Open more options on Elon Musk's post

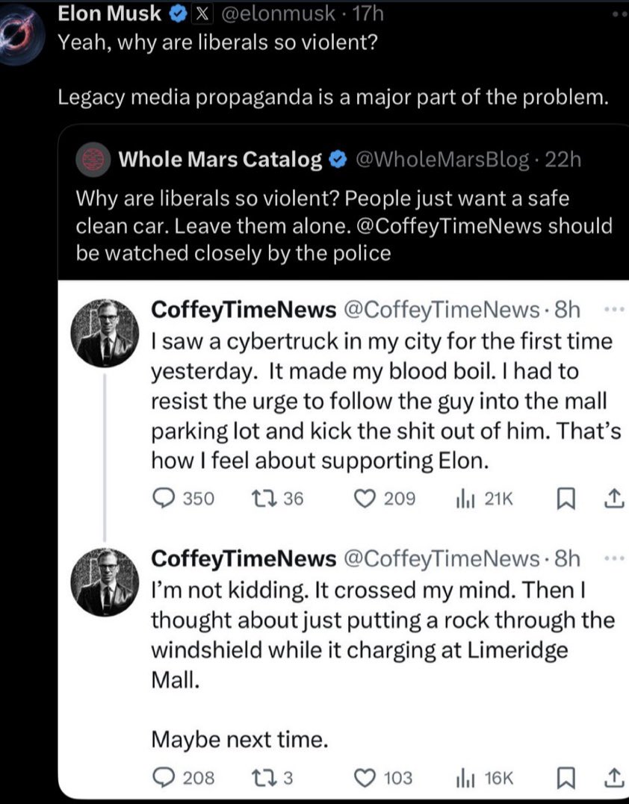(x=619, y=15)
